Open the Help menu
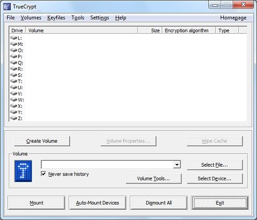257x220 pixels. (x=120, y=18)
